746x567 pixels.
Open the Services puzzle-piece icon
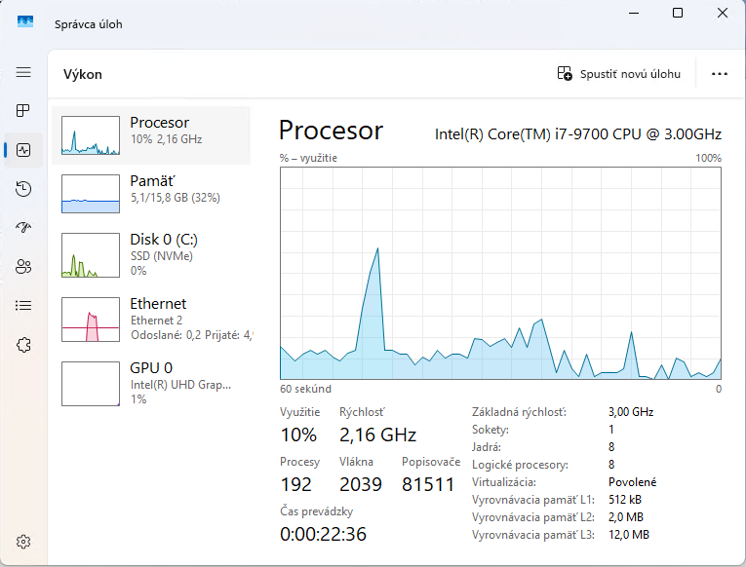pos(23,345)
